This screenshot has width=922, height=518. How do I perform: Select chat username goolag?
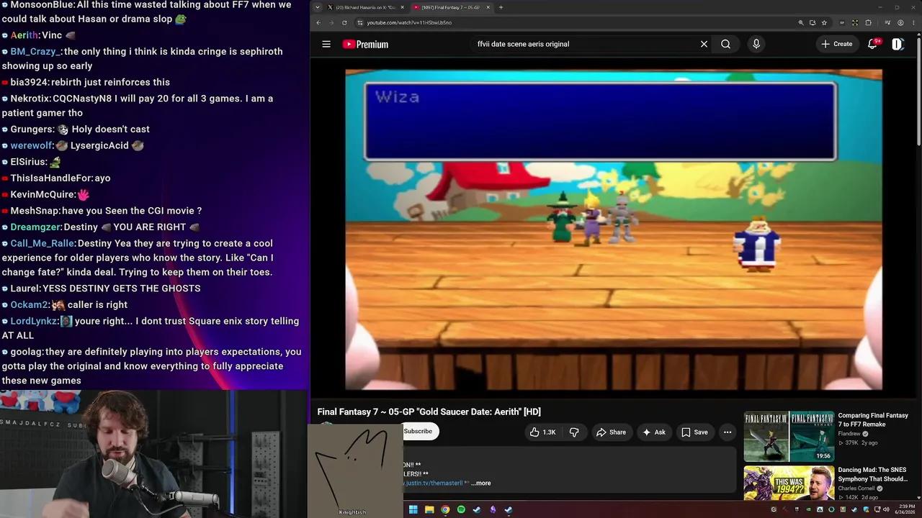click(26, 352)
